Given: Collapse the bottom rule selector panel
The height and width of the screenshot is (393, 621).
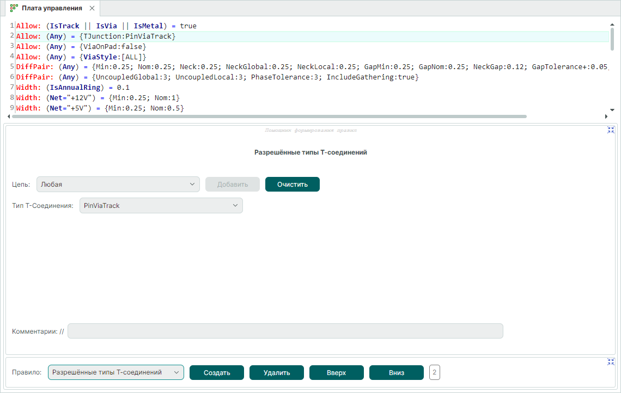Looking at the screenshot, I should tap(611, 362).
